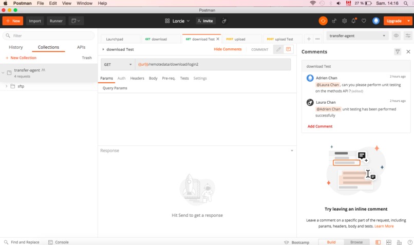Click the Find and Replace magnifier icon
The height and width of the screenshot is (245, 414).
click(6, 242)
